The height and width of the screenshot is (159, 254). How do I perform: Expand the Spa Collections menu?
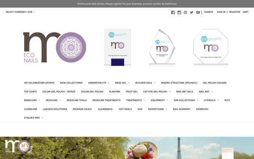tap(186, 100)
